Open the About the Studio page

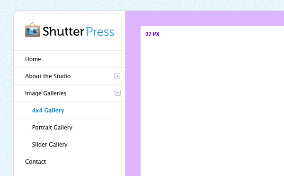(48, 76)
